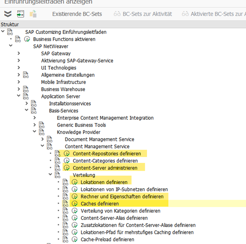Collapse the SAP NetWeaver node

point(11,45)
